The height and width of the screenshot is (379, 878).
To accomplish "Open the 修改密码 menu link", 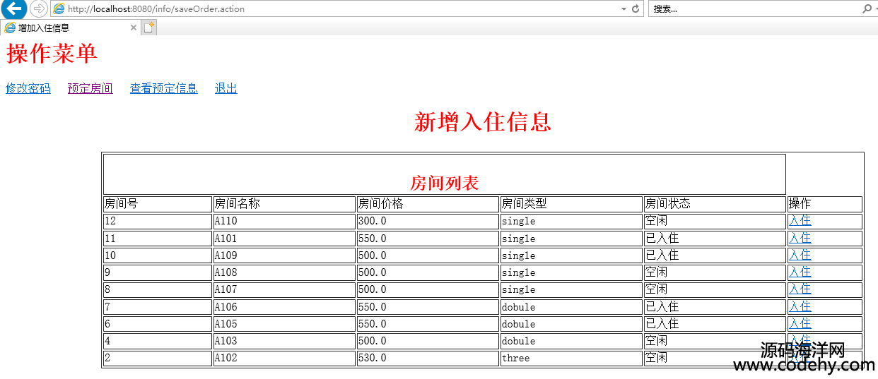I will pyautogui.click(x=28, y=88).
